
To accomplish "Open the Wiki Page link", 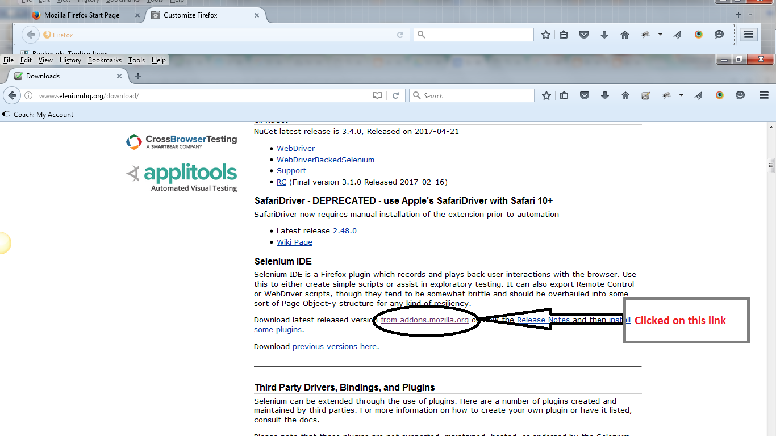I will (294, 242).
